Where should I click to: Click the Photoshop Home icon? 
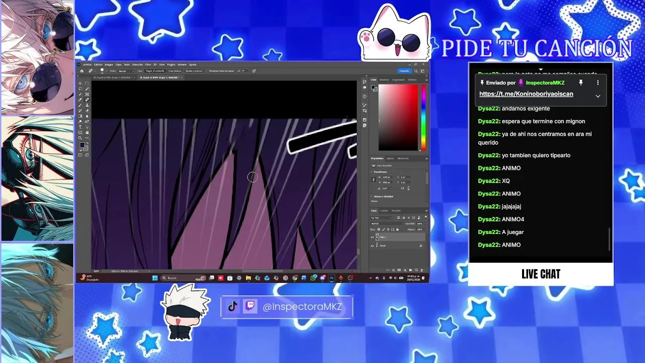click(82, 71)
